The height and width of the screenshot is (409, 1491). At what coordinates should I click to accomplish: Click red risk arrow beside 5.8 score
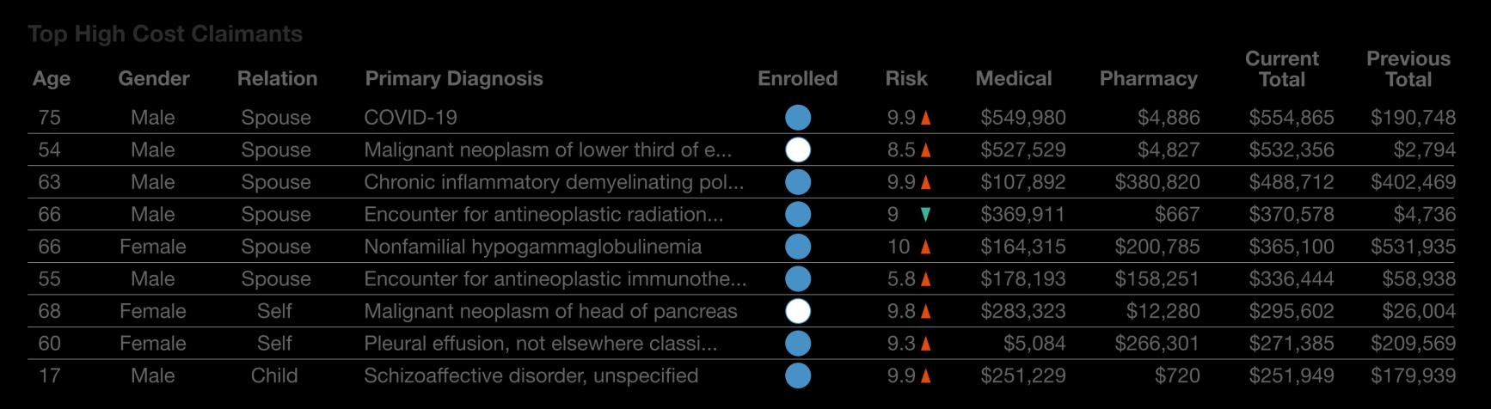[x=925, y=279]
